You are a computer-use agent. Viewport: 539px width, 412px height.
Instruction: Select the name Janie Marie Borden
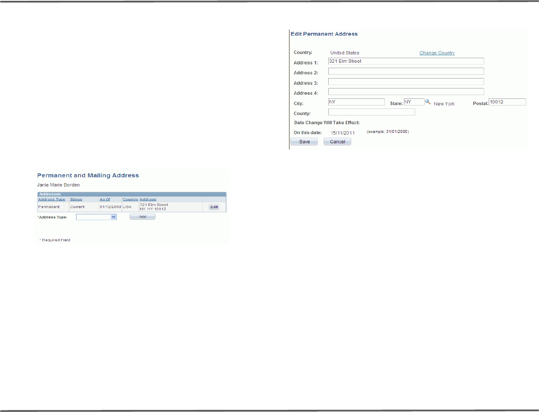click(x=59, y=185)
